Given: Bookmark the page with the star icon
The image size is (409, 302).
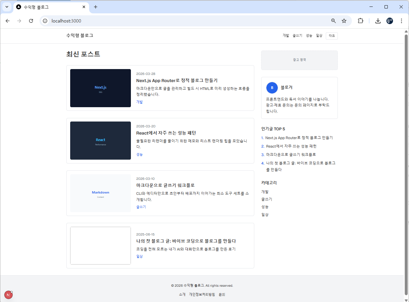Looking at the screenshot, I should tap(344, 21).
